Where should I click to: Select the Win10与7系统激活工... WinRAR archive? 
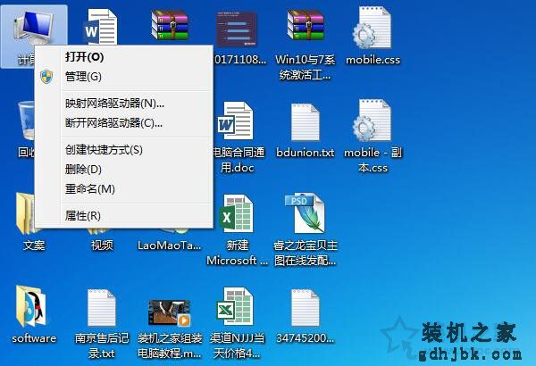pos(305,43)
